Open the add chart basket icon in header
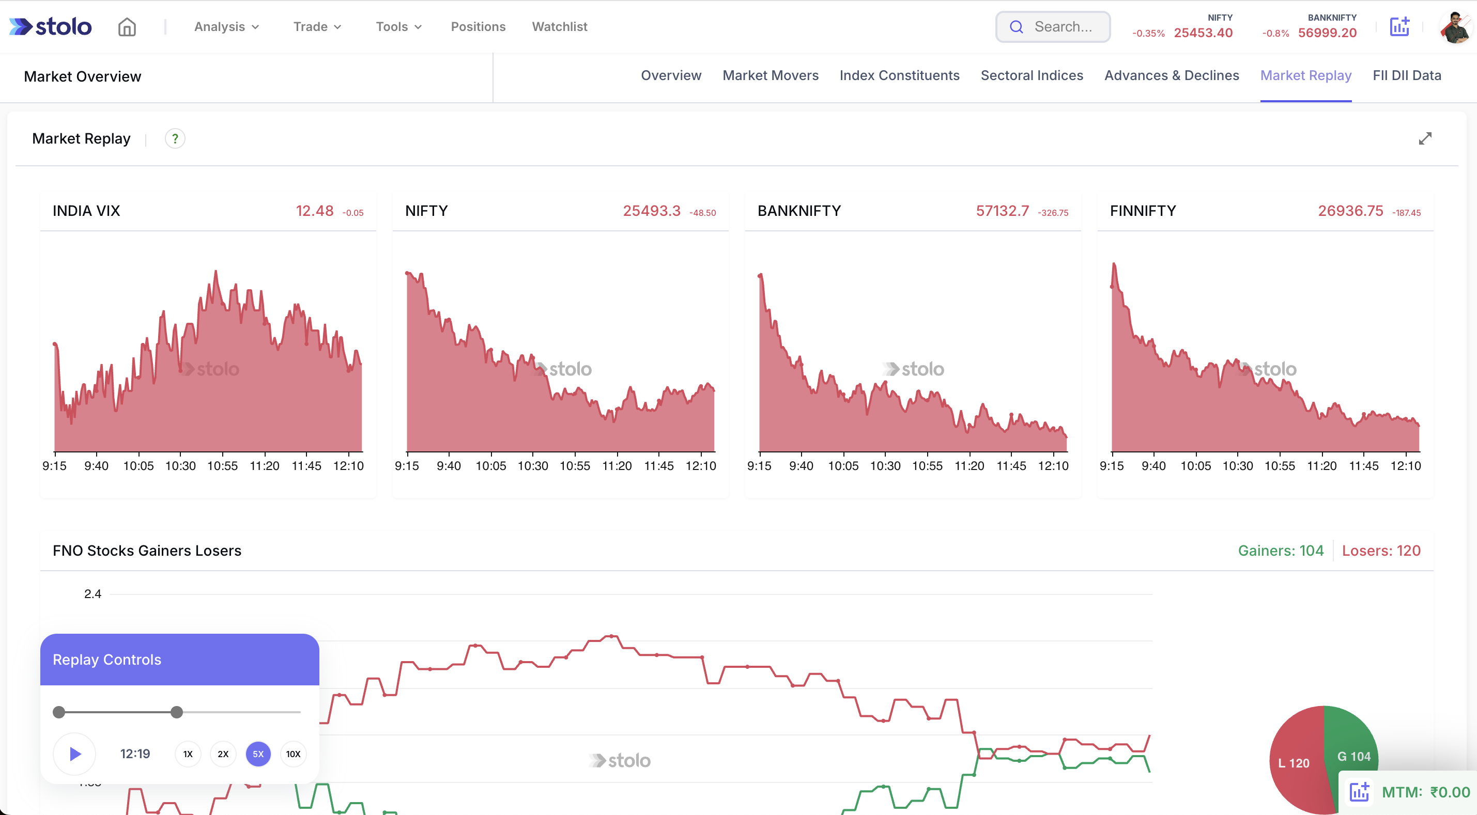1477x815 pixels. [x=1399, y=26]
